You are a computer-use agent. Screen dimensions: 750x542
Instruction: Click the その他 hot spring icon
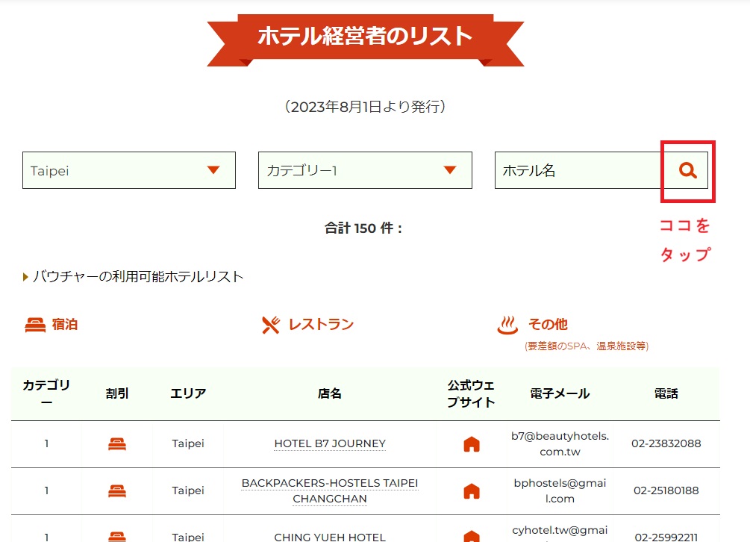point(507,325)
